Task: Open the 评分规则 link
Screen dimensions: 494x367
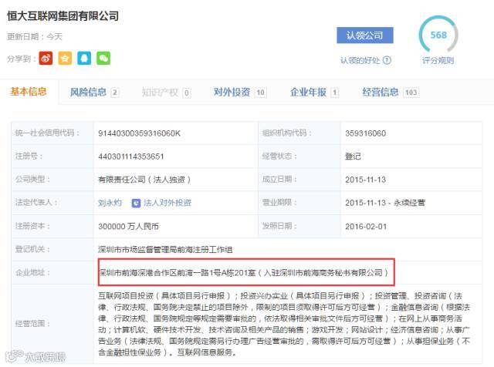Action: pos(438,60)
